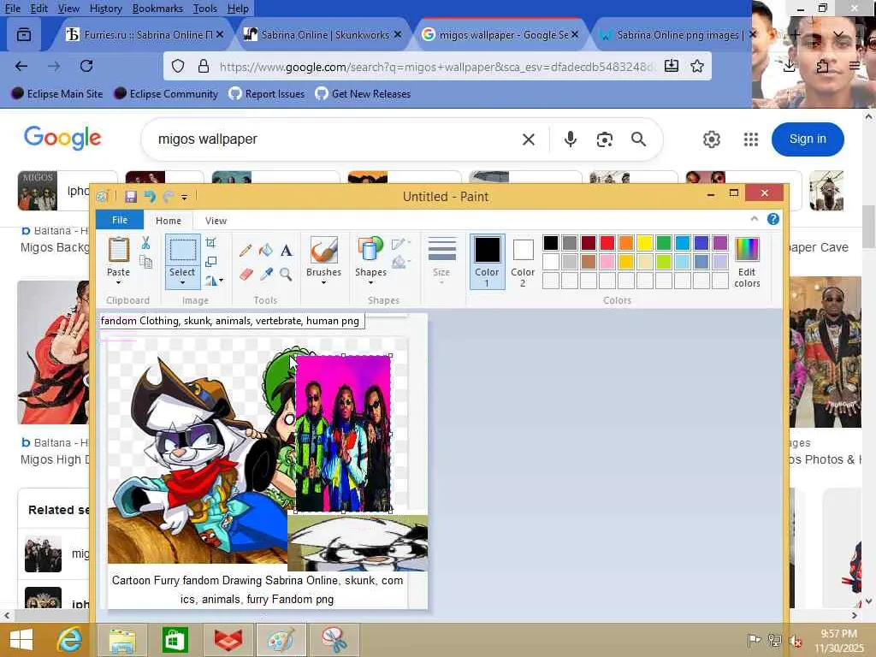Viewport: 876px width, 657px height.
Task: Pick the yellow color swatch
Action: click(x=645, y=242)
